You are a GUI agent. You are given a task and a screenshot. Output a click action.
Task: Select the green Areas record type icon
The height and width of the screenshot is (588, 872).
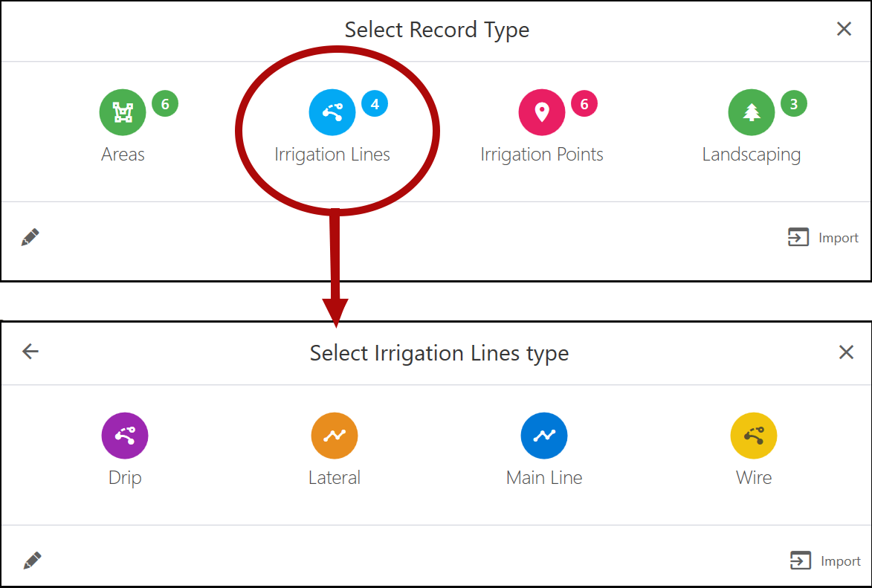(x=123, y=112)
